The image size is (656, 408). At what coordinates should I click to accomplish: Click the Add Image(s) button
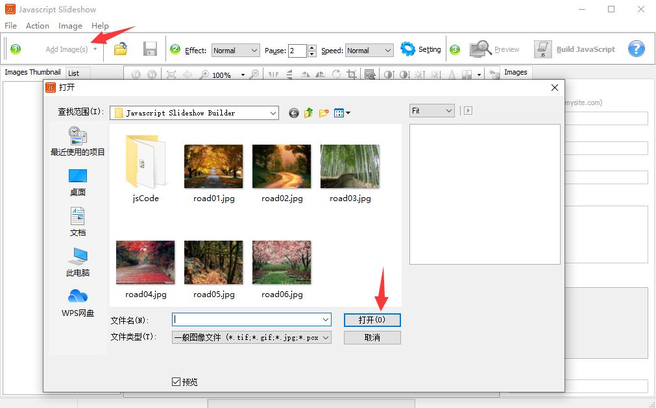(x=67, y=49)
